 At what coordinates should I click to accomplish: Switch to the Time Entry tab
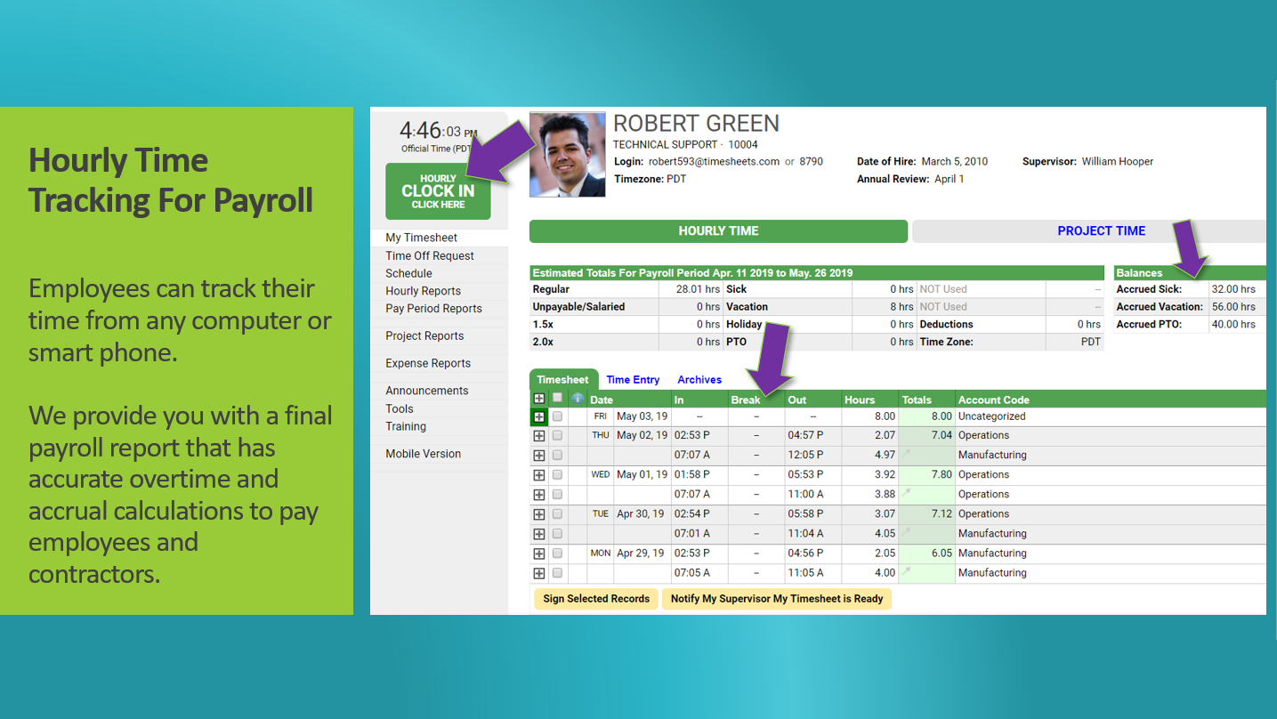tap(632, 379)
